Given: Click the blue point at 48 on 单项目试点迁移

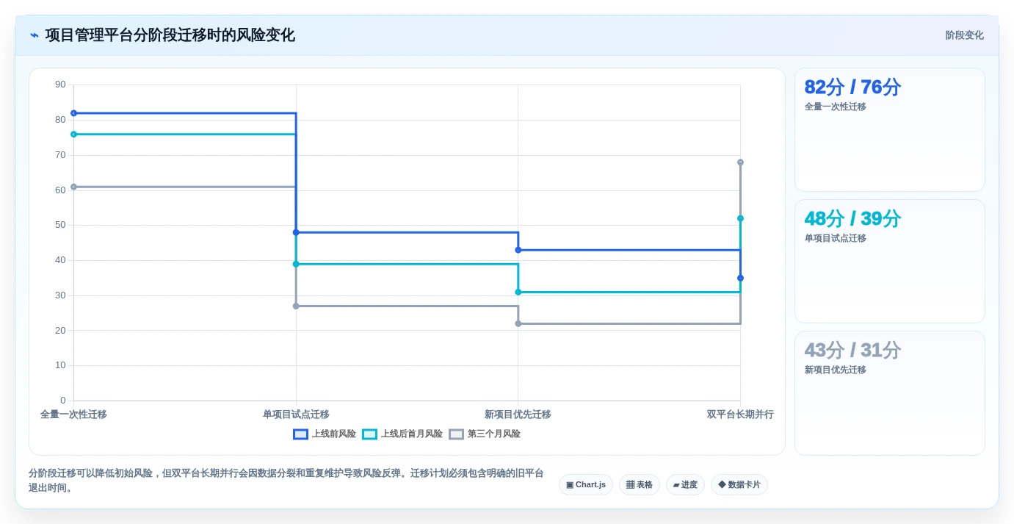Looking at the screenshot, I should (x=296, y=232).
